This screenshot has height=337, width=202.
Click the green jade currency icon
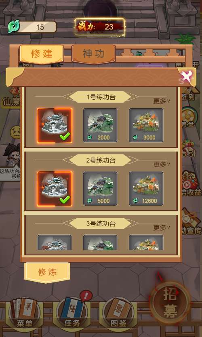tap(14, 26)
